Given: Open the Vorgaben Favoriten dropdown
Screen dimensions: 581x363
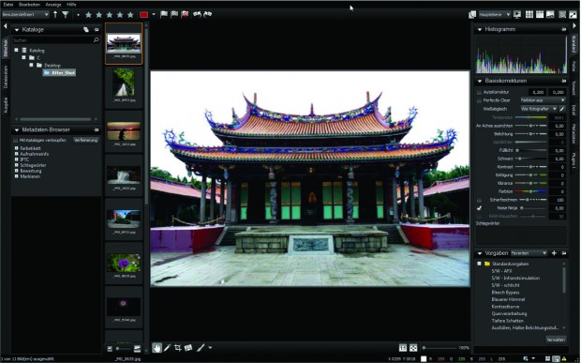Looking at the screenshot, I should point(529,253).
